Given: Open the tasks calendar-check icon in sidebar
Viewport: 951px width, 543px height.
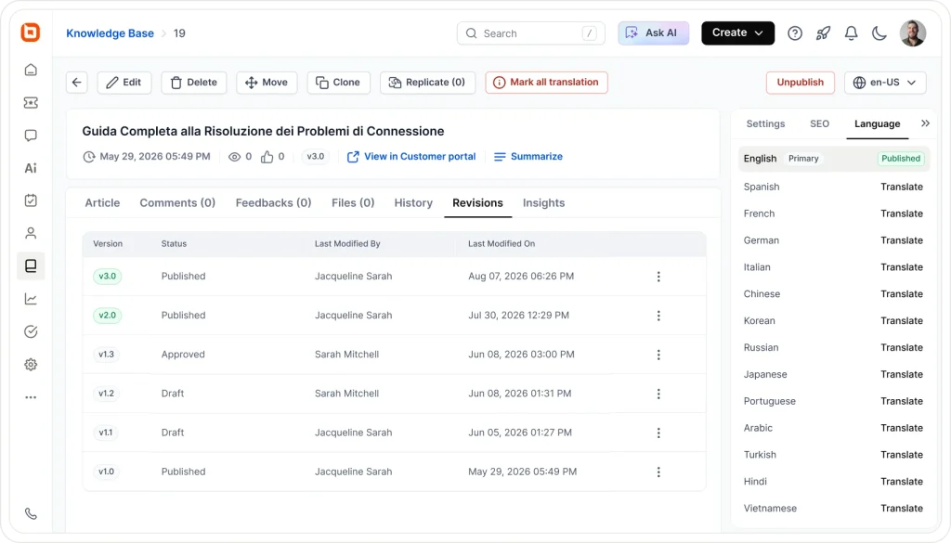Looking at the screenshot, I should pos(31,200).
